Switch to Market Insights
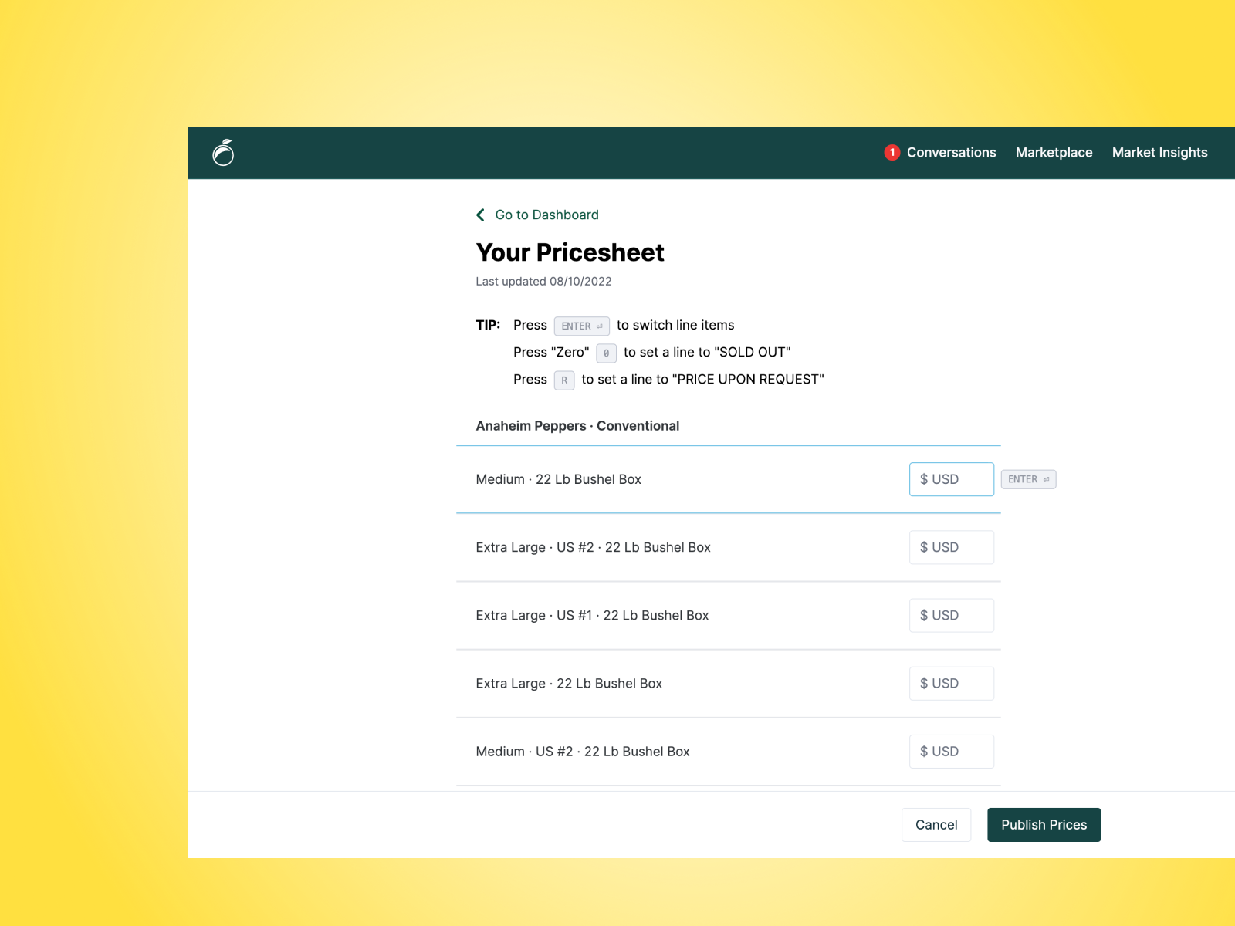 pos(1159,152)
